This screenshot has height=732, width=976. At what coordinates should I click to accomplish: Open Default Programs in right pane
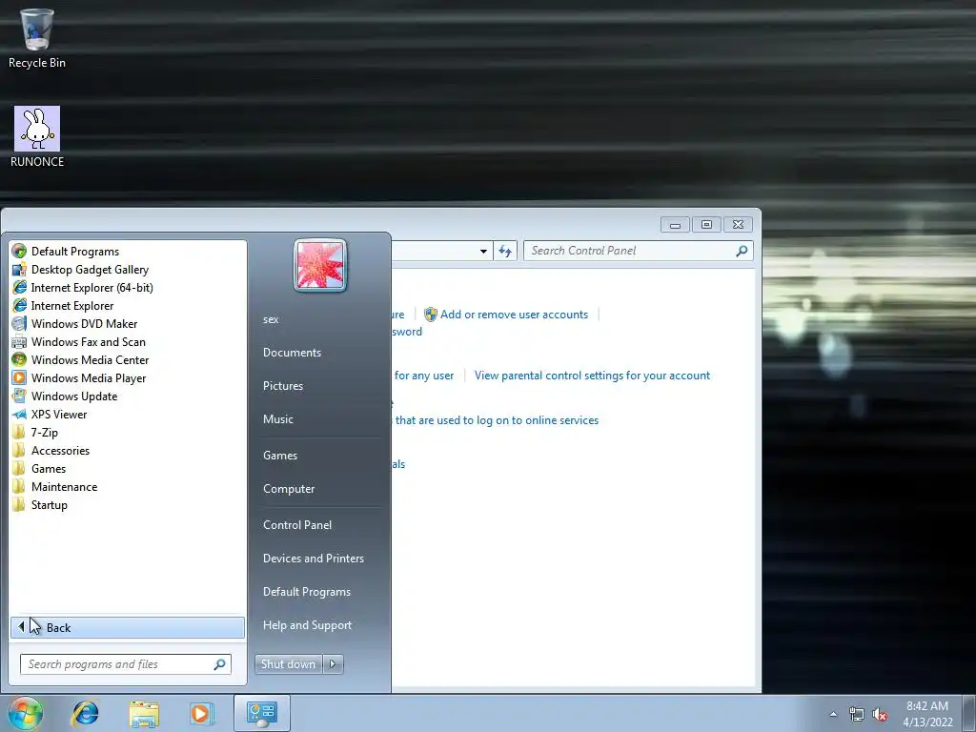pyautogui.click(x=307, y=592)
